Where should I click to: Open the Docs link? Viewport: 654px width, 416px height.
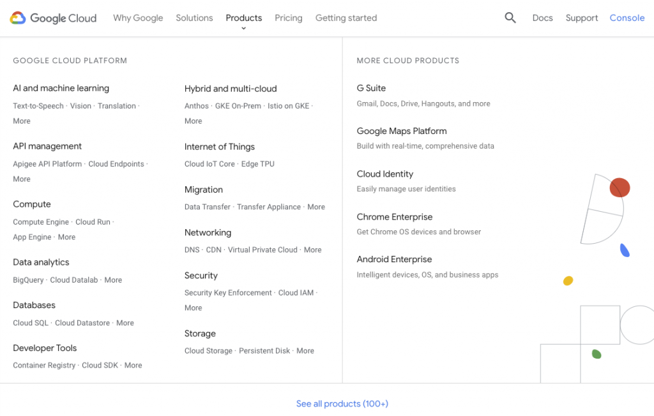543,18
